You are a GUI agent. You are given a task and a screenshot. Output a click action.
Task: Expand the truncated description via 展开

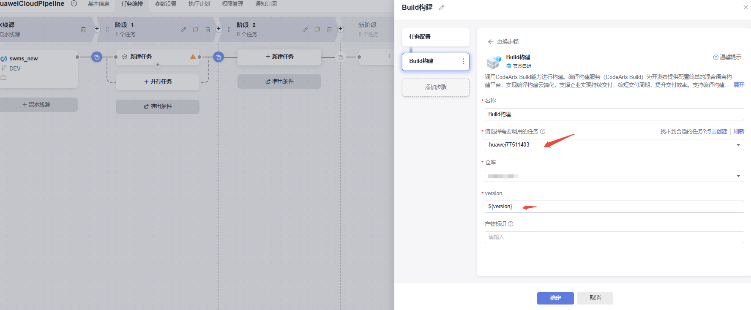[x=739, y=85]
